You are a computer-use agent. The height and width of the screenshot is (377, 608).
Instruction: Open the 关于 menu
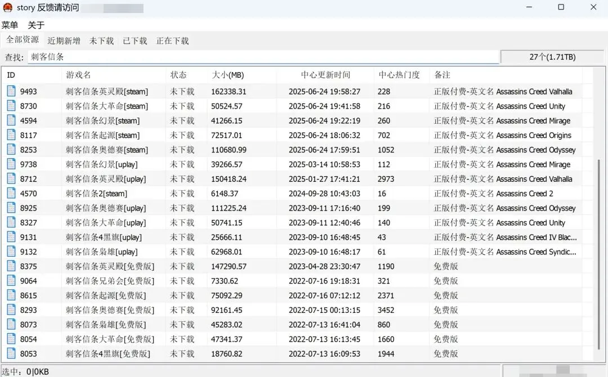[36, 25]
